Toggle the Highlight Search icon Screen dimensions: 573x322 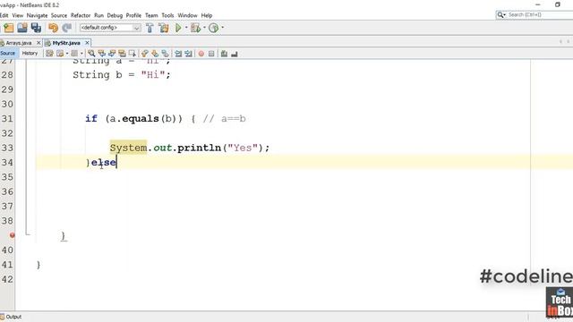tap(122, 54)
